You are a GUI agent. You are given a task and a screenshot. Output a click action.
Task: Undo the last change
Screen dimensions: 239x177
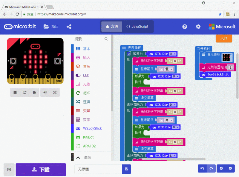point(202,168)
